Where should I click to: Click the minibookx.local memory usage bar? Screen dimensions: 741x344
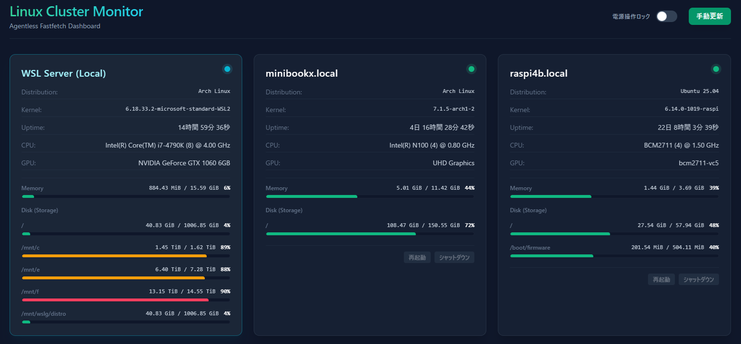tap(370, 196)
